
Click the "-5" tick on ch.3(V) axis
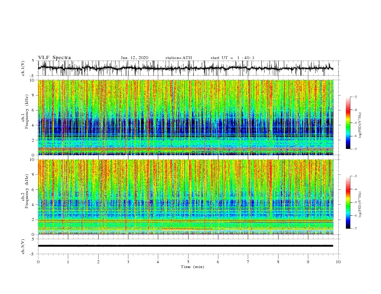(33, 254)
